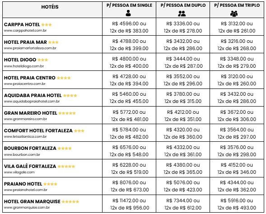Click Praiano Hotel four-star rating
The image size is (266, 214).
coord(50,184)
